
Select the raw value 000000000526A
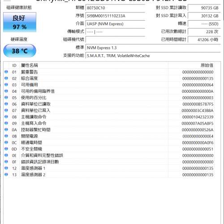pos(198,130)
